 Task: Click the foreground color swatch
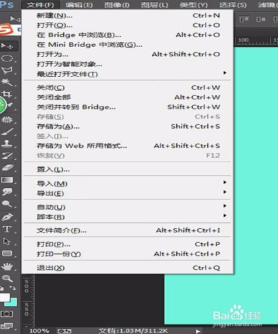click(4, 297)
